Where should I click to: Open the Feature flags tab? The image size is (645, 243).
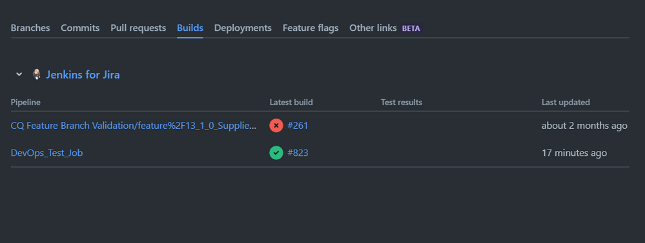pos(311,28)
